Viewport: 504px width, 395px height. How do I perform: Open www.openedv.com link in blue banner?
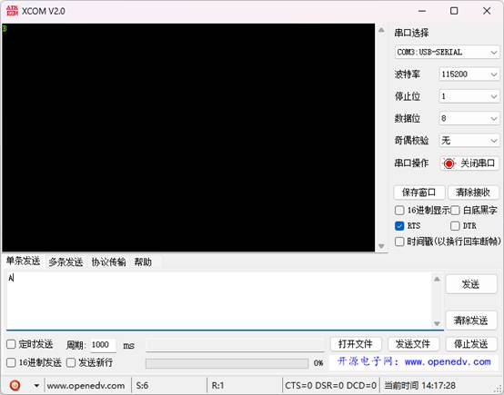(x=448, y=362)
